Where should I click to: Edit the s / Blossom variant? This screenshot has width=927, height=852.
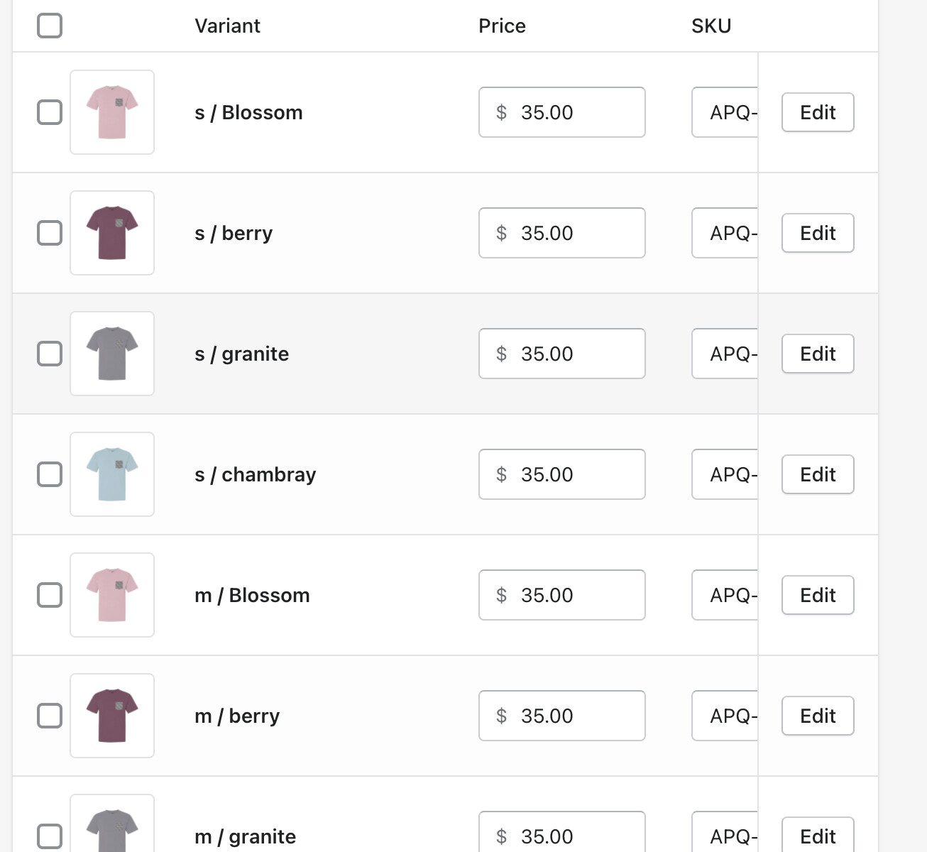(818, 112)
